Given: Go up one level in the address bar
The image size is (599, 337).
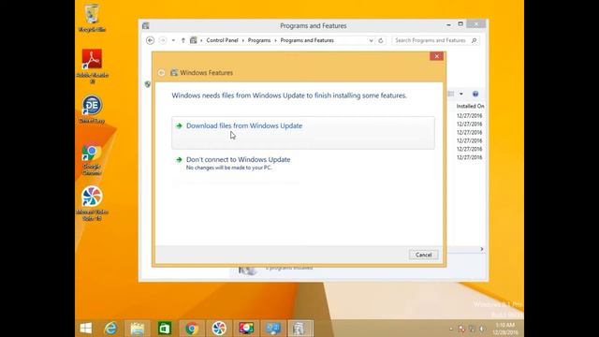Looking at the screenshot, I should pos(183,40).
